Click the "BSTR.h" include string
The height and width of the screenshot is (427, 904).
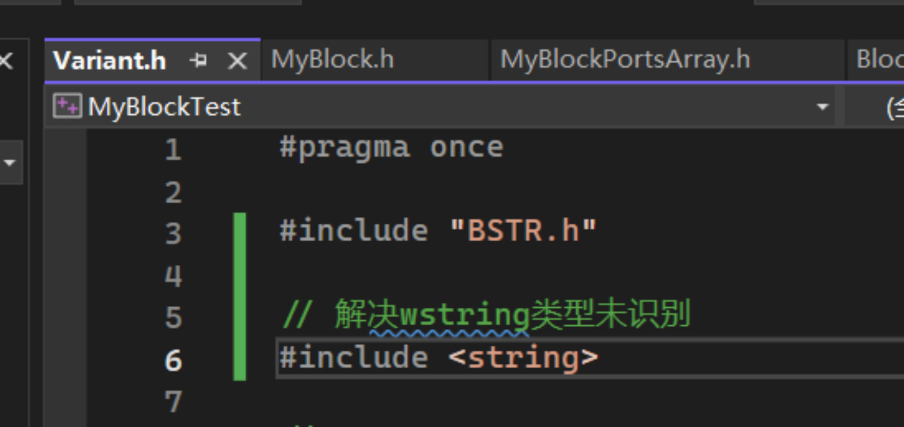pyautogui.click(x=523, y=231)
